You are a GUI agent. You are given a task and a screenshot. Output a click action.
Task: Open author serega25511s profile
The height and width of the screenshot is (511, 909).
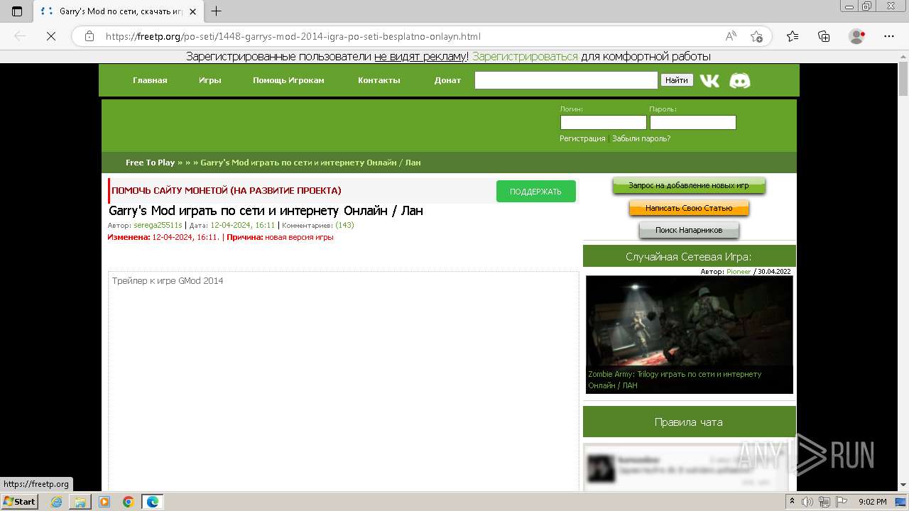(158, 225)
